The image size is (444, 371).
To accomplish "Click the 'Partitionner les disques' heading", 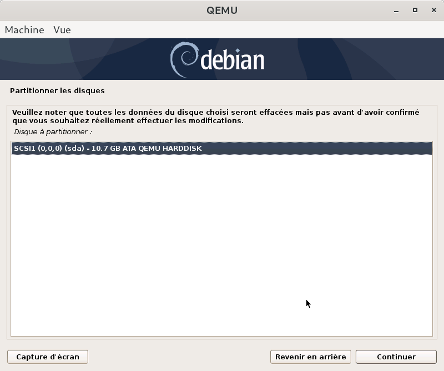I will (57, 90).
